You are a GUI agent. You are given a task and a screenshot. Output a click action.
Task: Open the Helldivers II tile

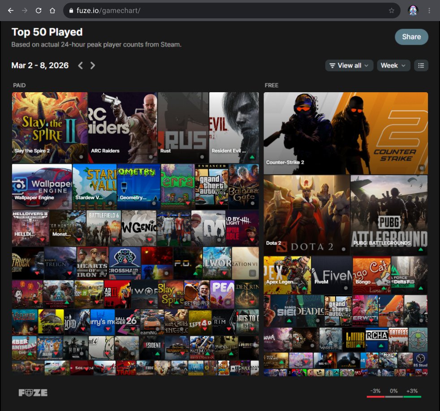pyautogui.click(x=30, y=228)
